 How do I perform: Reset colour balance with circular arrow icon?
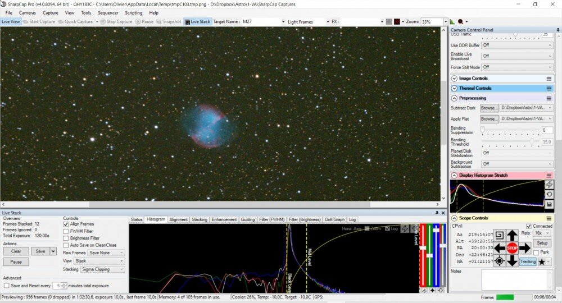point(441,291)
